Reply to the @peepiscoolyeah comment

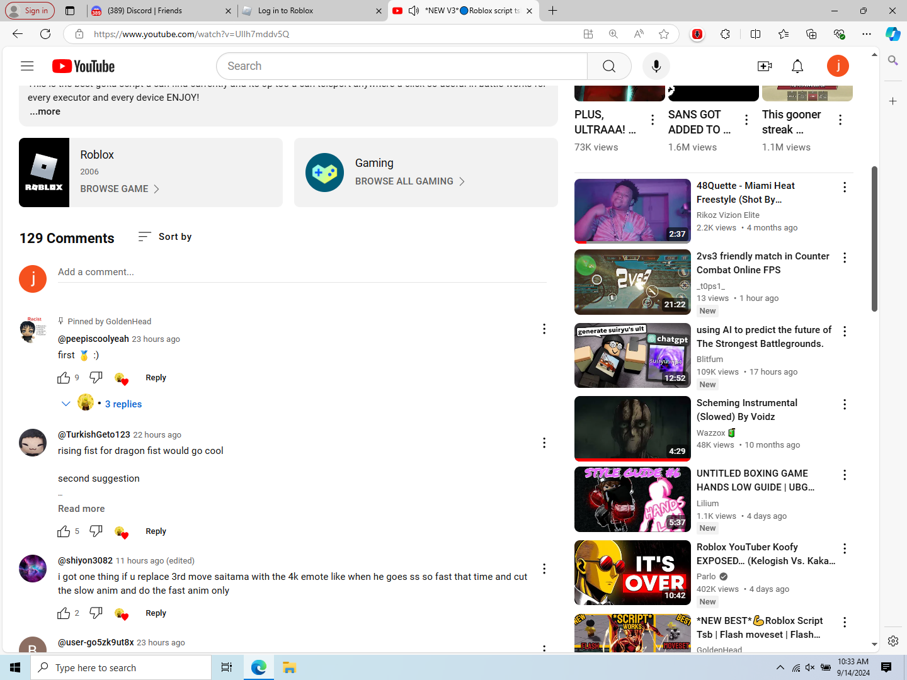click(156, 378)
